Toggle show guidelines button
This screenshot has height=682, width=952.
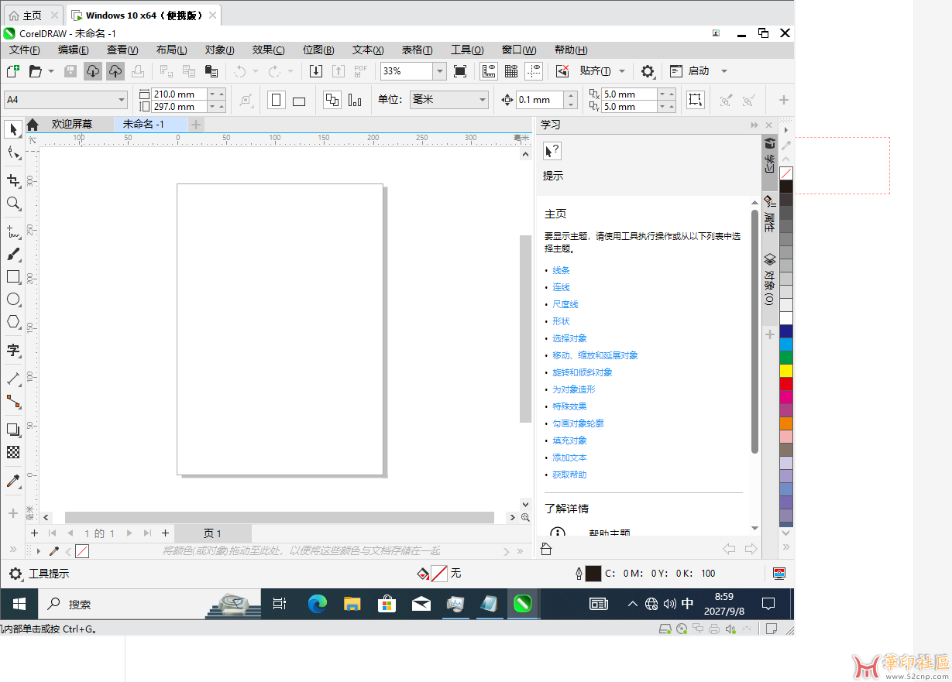point(534,71)
